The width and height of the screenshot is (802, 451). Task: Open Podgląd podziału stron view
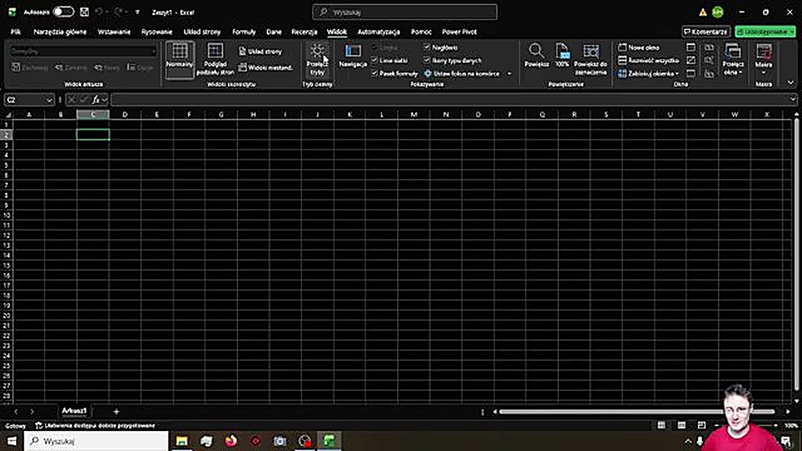coord(215,60)
